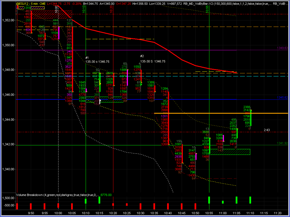290x217 pixels.
Task: Select the 4857 volume cell
Action: (192, 153)
